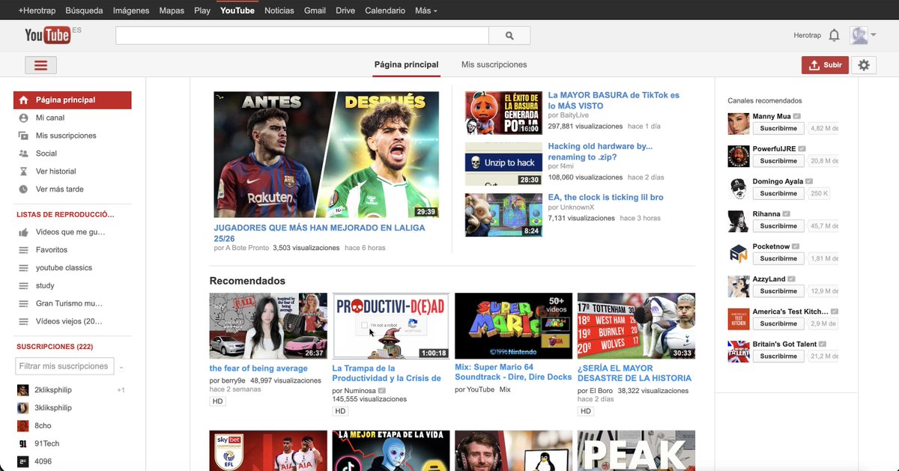Click the thumbs-up Videos que me gustan icon

[x=23, y=232]
